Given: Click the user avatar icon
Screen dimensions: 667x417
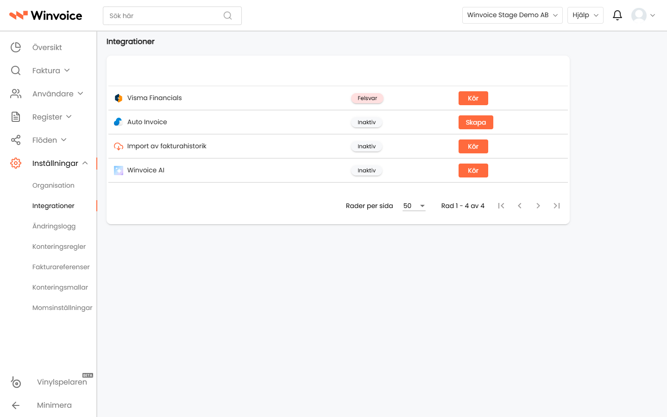Looking at the screenshot, I should tap(639, 15).
